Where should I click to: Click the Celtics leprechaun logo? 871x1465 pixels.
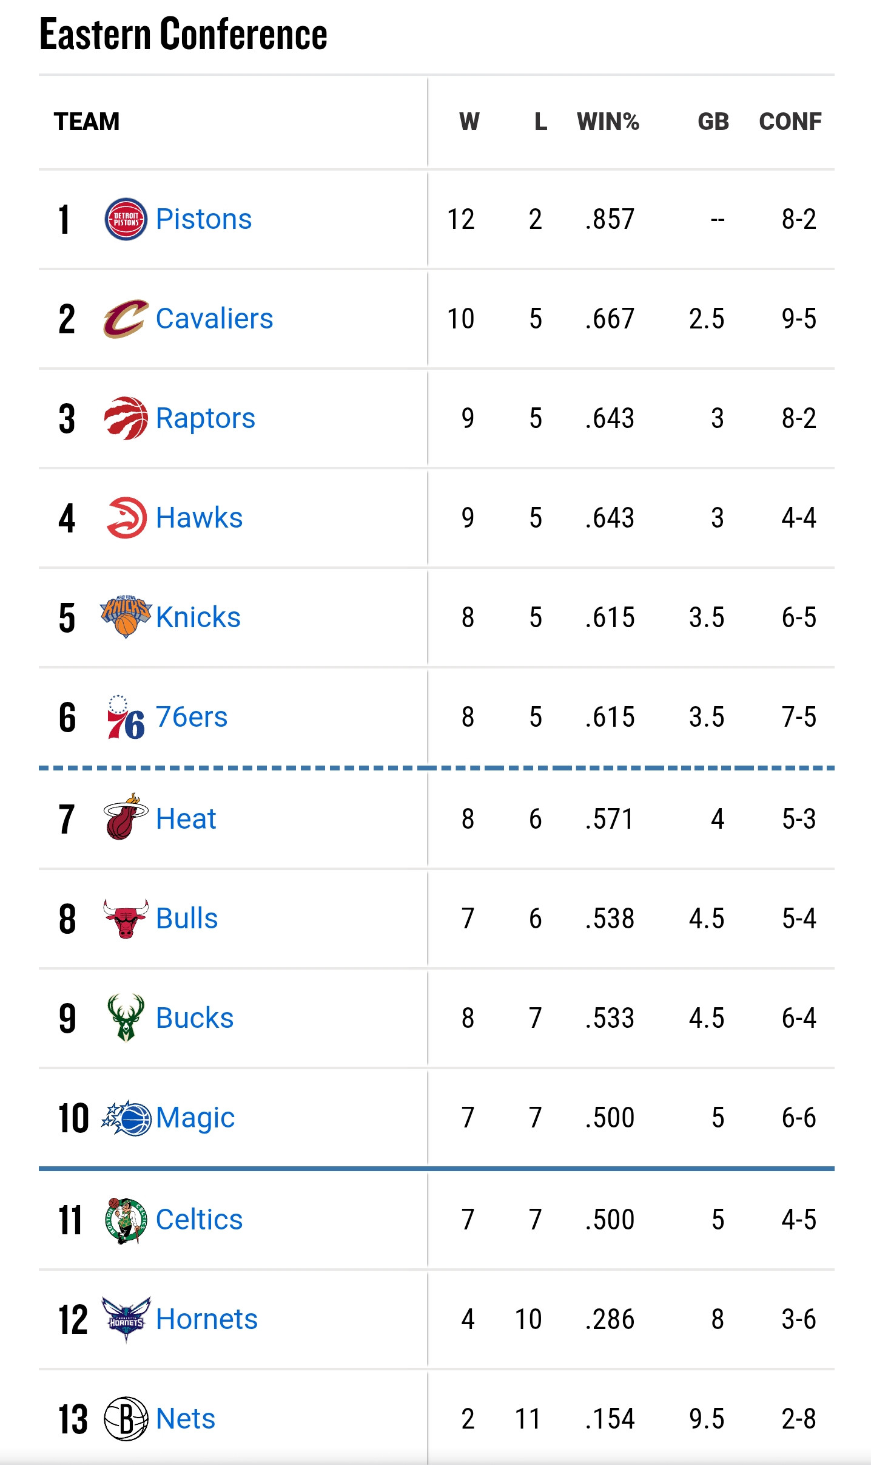click(126, 1220)
